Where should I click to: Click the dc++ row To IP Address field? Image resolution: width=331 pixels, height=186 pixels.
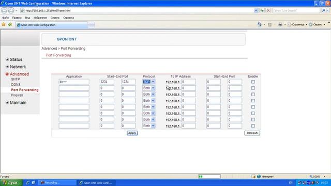188,82
